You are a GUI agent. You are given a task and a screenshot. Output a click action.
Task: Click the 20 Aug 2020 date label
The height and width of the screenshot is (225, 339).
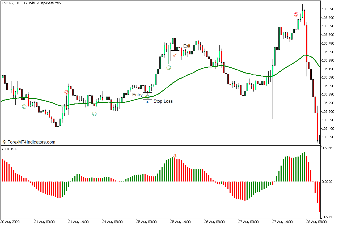point(10,221)
